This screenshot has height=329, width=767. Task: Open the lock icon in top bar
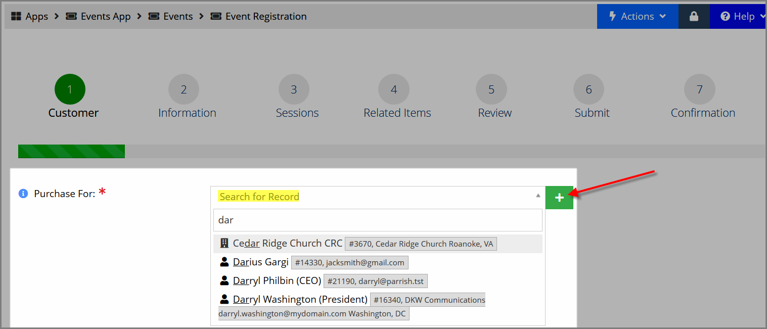[x=694, y=16]
